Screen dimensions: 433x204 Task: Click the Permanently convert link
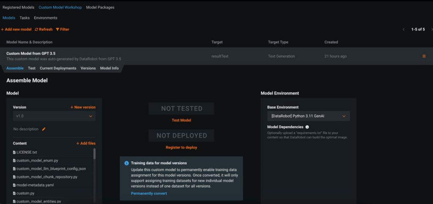click(x=149, y=193)
